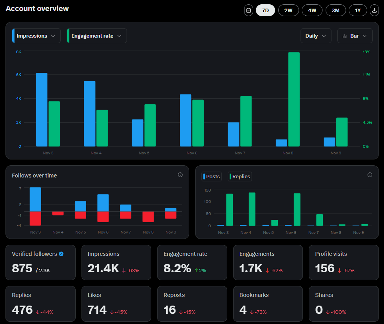
Task: Click the Nov 9 blue impressions bar
Action: (x=330, y=142)
